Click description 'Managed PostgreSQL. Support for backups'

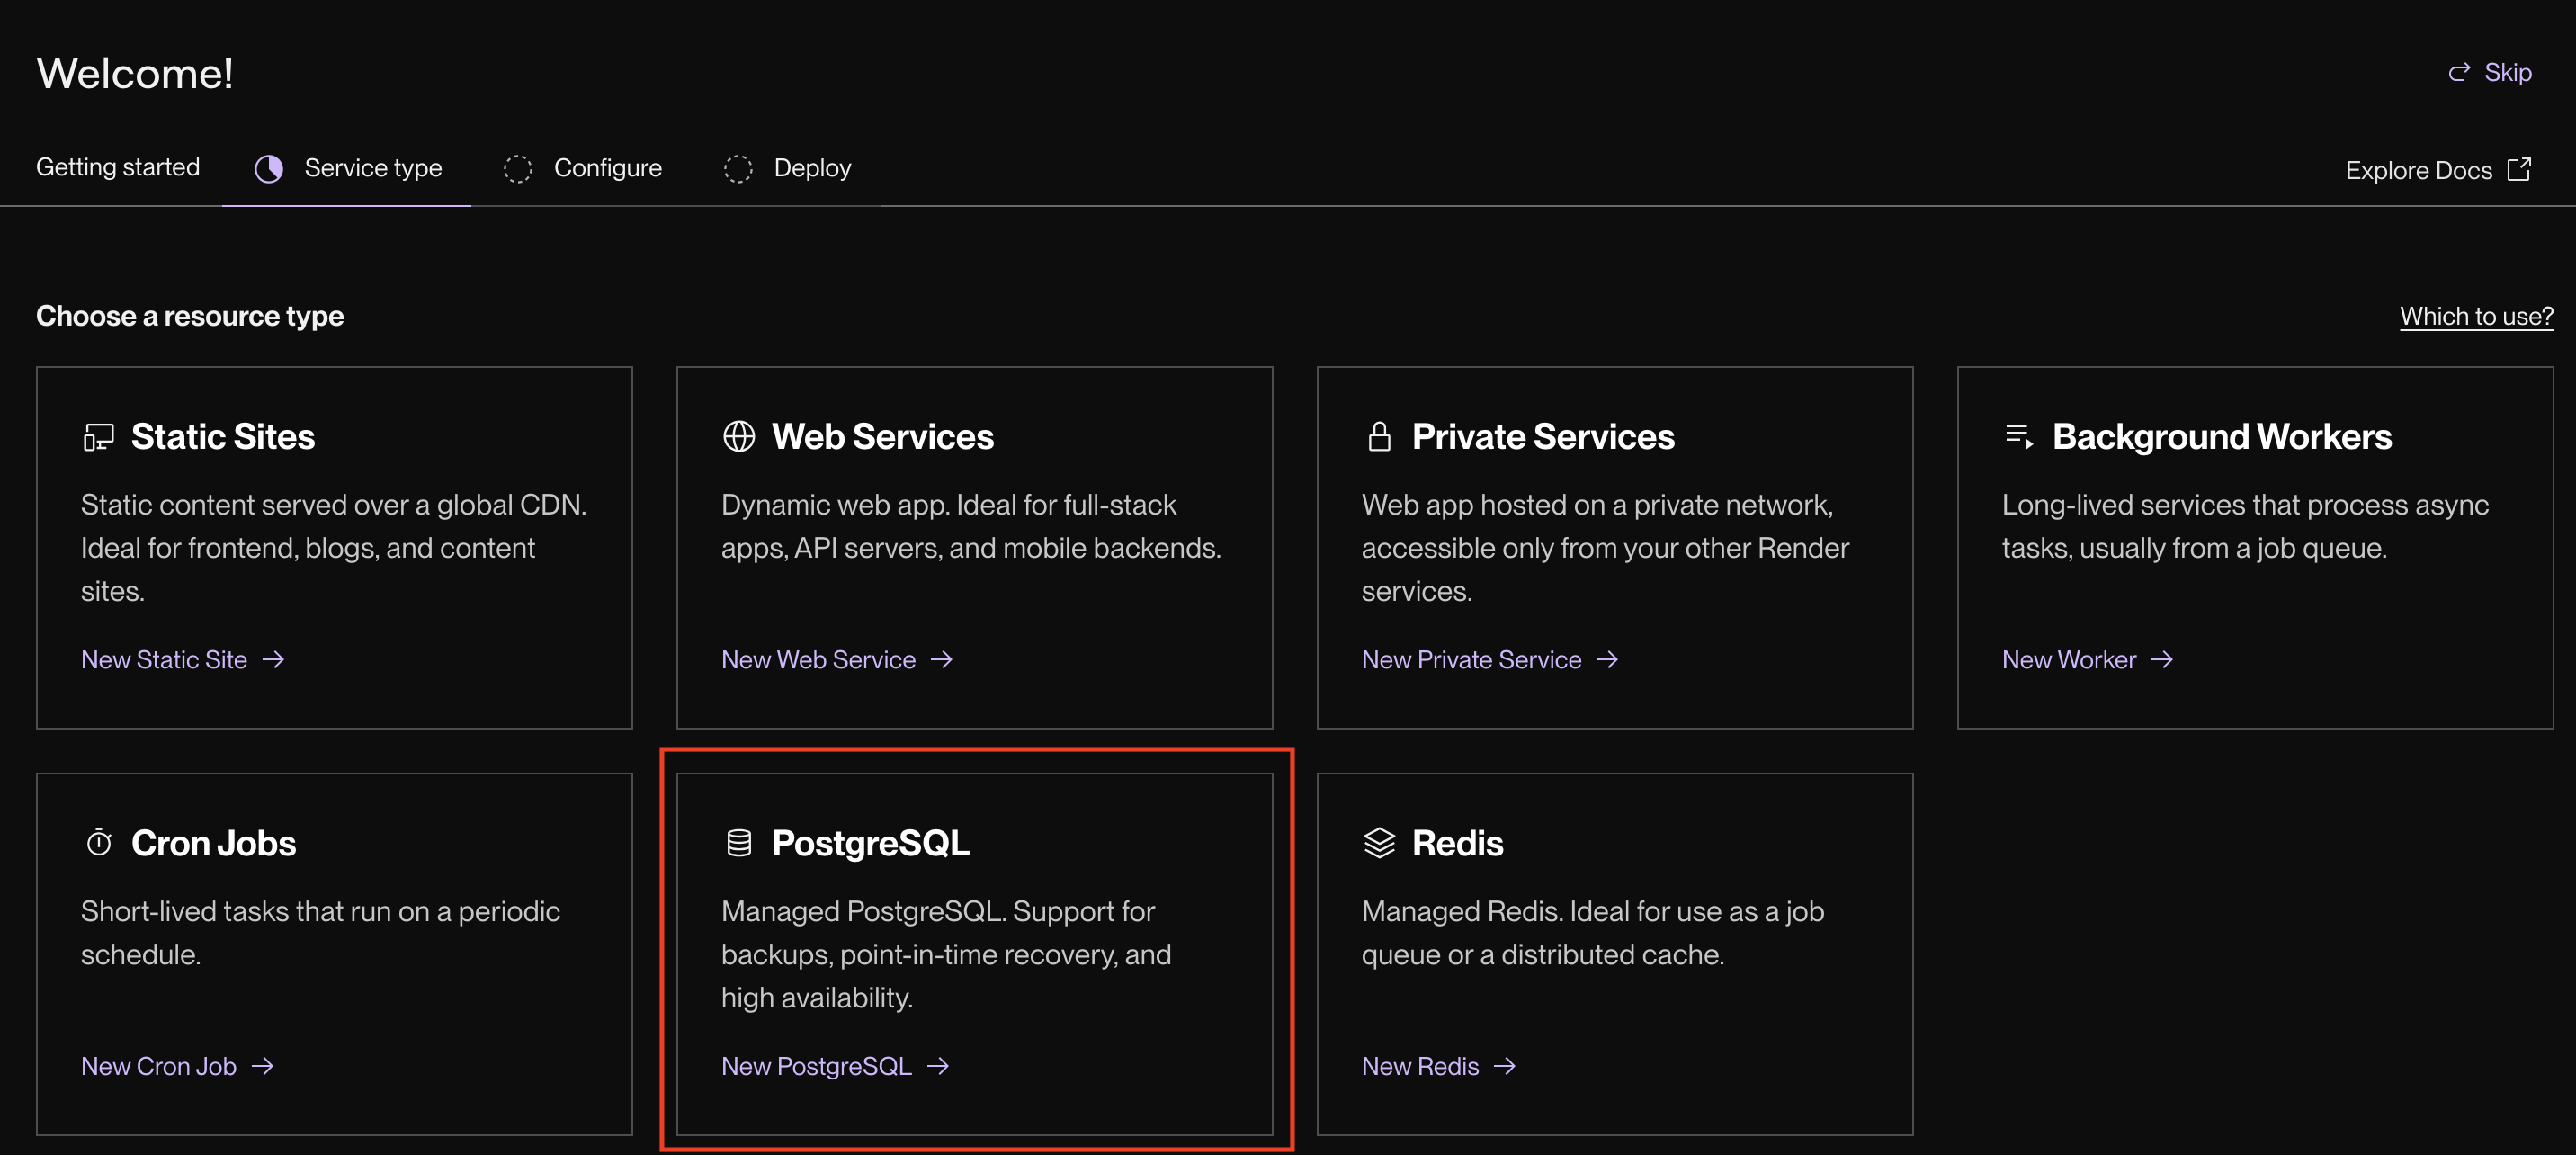pos(946,954)
